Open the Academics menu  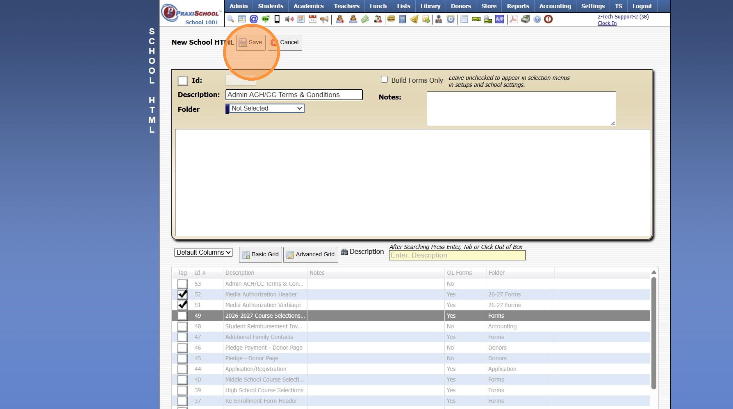coord(309,6)
